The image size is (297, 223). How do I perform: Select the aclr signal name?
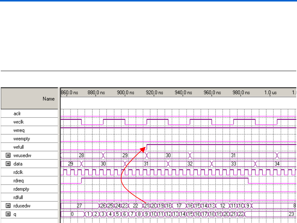coord(17,114)
